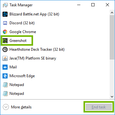Click the Greenshot app icon
Viewport: 115px width, 115px height.
click(x=5, y=41)
